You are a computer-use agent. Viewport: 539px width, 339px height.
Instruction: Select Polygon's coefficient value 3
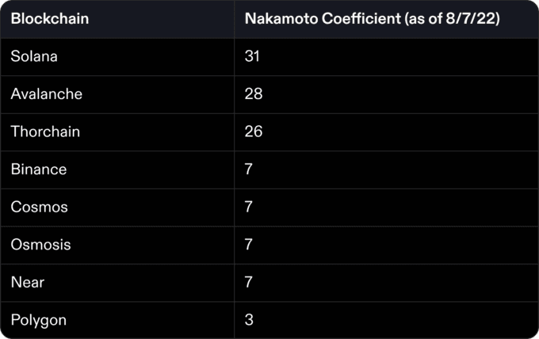(249, 320)
